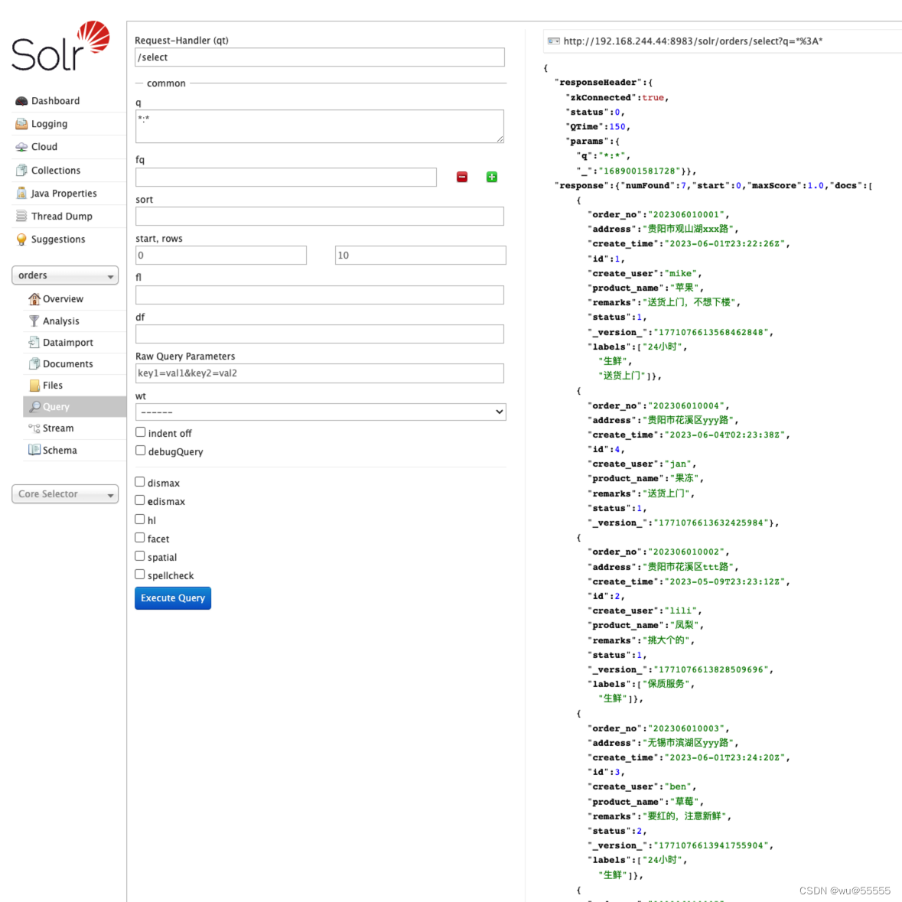Click the Documents icon
902x902 pixels.
34,364
